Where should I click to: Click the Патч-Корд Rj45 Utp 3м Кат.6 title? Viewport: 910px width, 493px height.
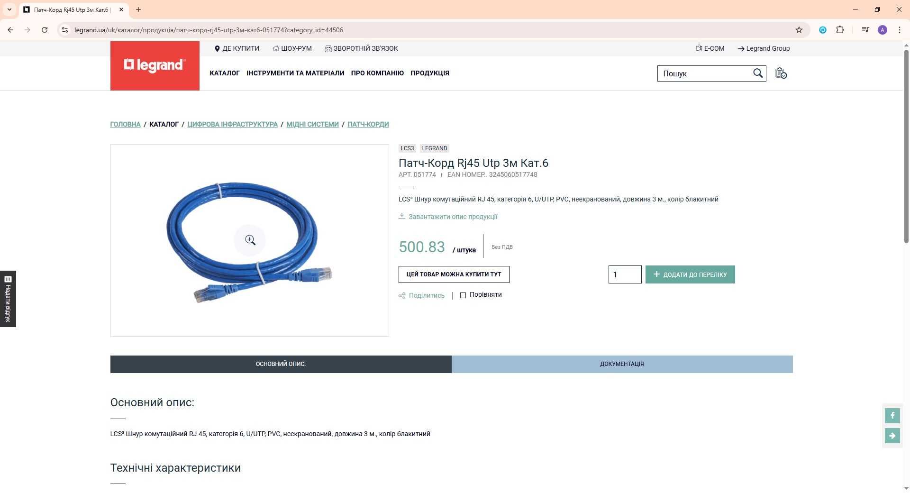coord(473,163)
